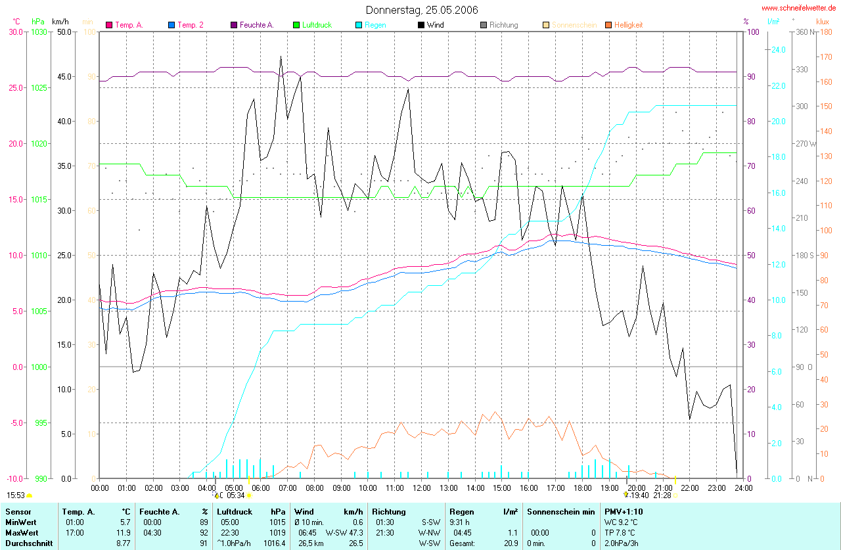This screenshot has width=841, height=550.
Task: Click the pale Sonnenschein legend swatch
Action: pyautogui.click(x=546, y=25)
